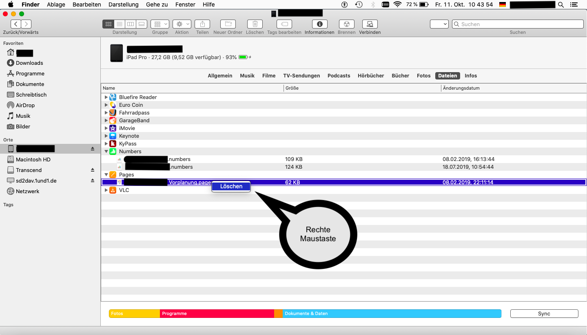Click the Sync button
587x335 pixels.
[x=544, y=313]
